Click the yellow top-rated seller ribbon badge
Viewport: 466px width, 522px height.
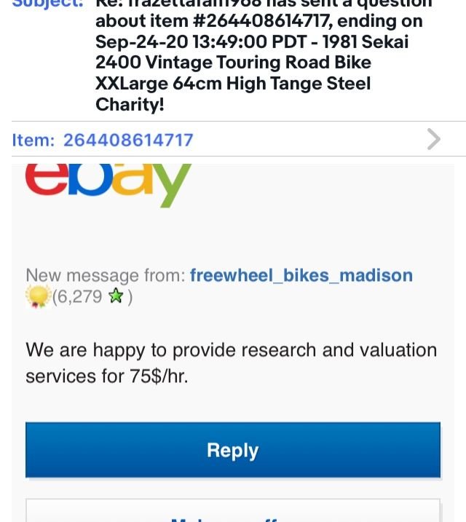[x=39, y=296]
